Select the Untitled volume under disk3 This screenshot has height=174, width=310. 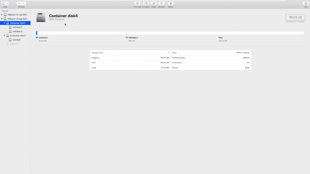[17, 40]
